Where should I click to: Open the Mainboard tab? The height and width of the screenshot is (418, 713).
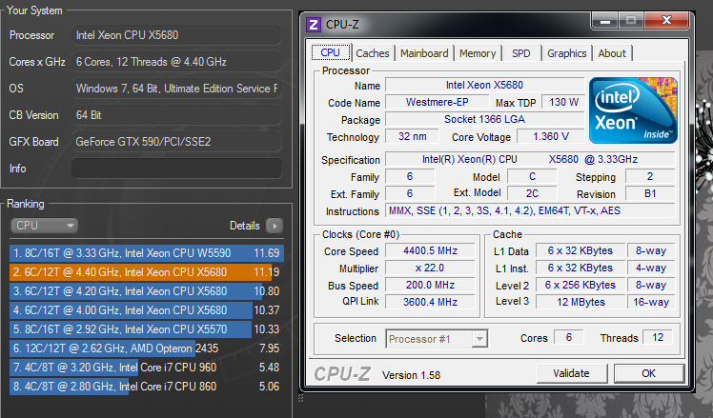click(x=424, y=53)
